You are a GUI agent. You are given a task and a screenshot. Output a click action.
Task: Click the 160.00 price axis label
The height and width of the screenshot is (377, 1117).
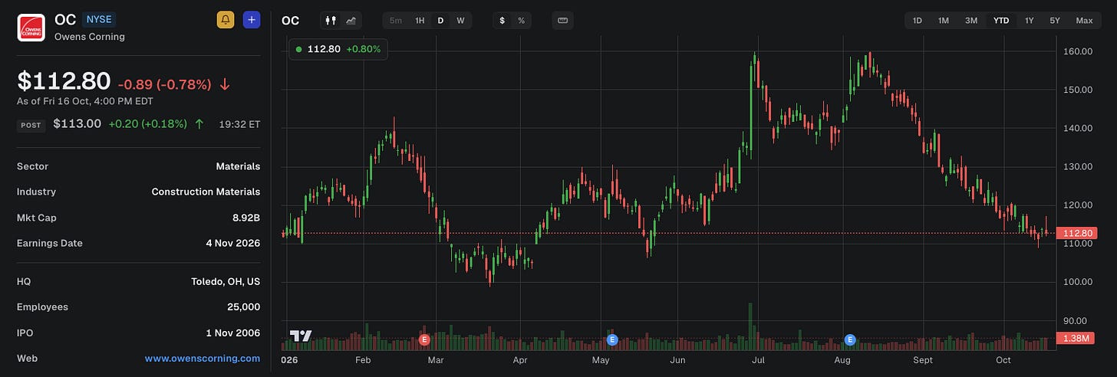point(1076,51)
